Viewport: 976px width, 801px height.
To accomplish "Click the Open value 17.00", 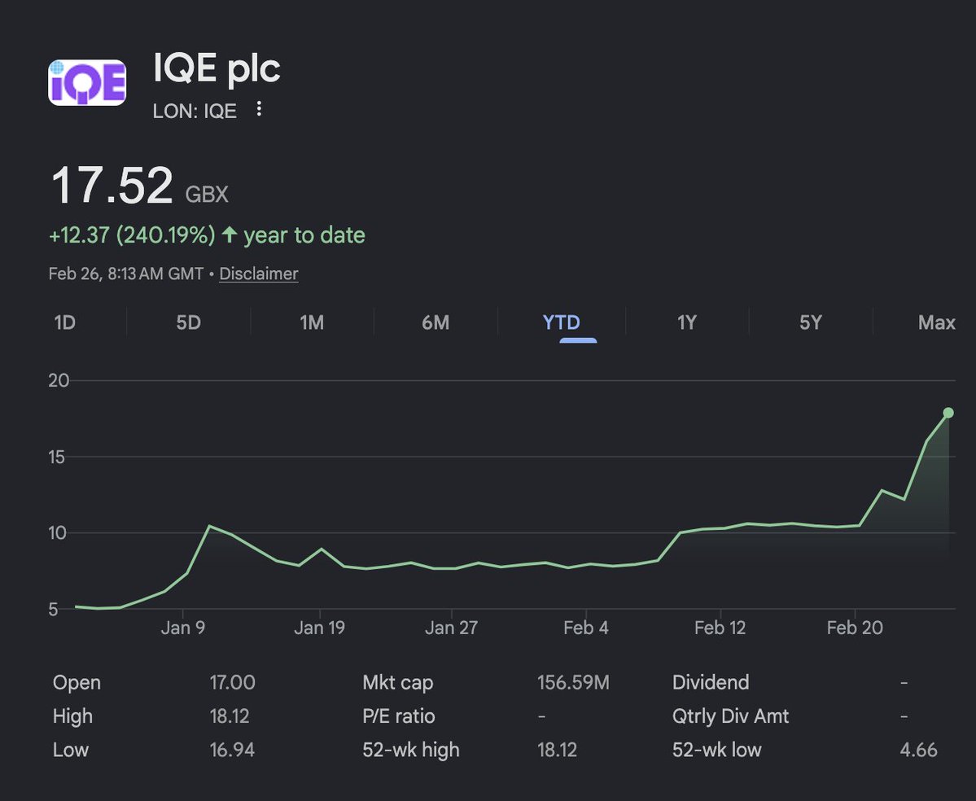I will tap(232, 682).
